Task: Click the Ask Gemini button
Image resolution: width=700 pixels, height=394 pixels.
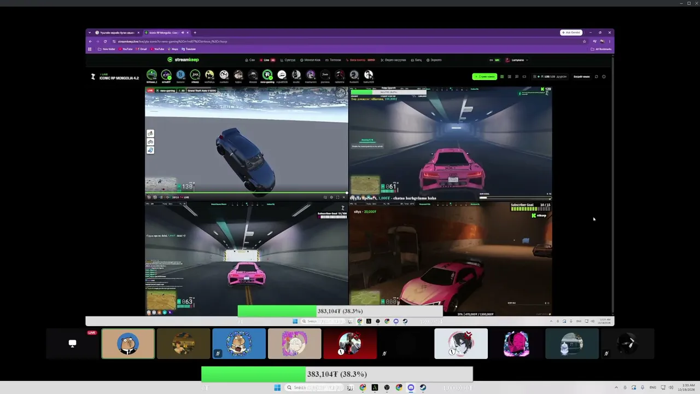Action: [x=571, y=32]
